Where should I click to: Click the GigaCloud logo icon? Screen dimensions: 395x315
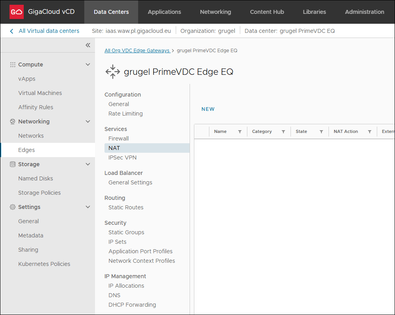click(x=17, y=12)
